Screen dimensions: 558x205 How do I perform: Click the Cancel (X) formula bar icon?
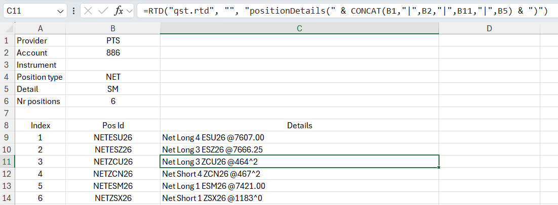88,11
